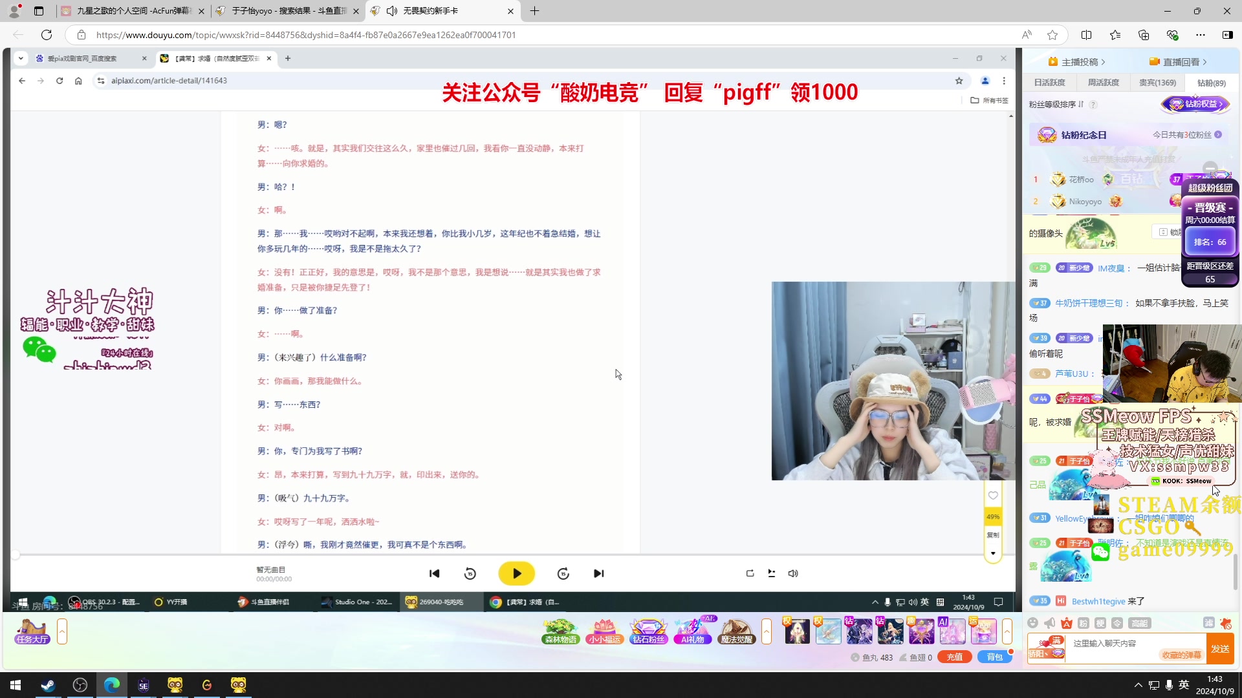Open the red A danmaku color icon

tap(1066, 623)
